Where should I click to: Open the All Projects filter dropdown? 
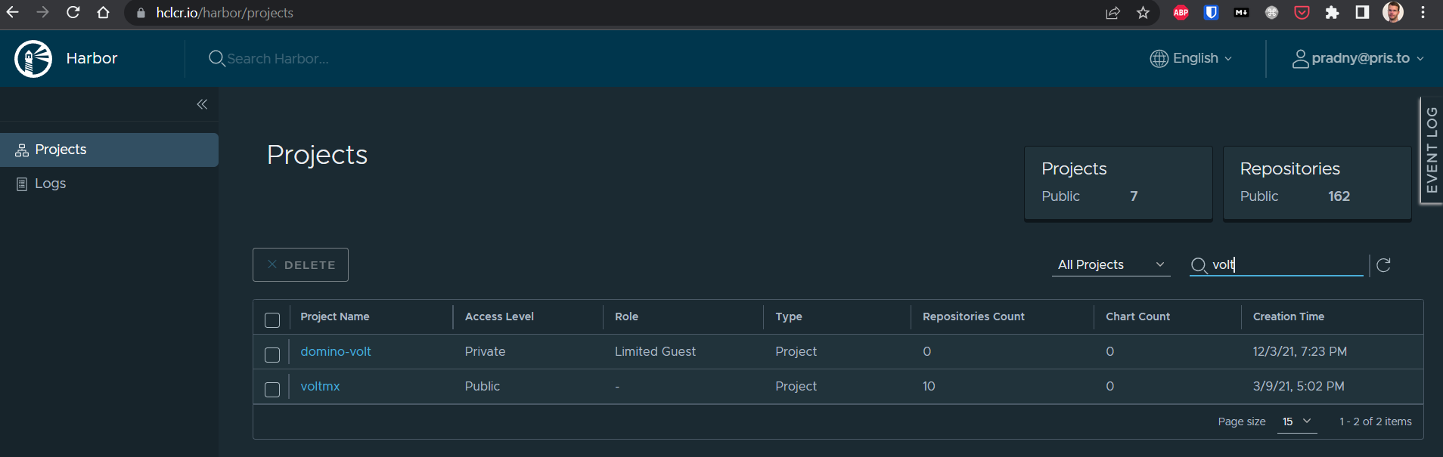tap(1110, 264)
